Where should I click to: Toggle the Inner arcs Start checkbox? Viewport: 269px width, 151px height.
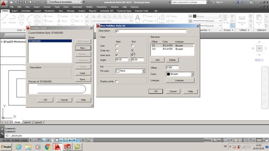(x=117, y=55)
